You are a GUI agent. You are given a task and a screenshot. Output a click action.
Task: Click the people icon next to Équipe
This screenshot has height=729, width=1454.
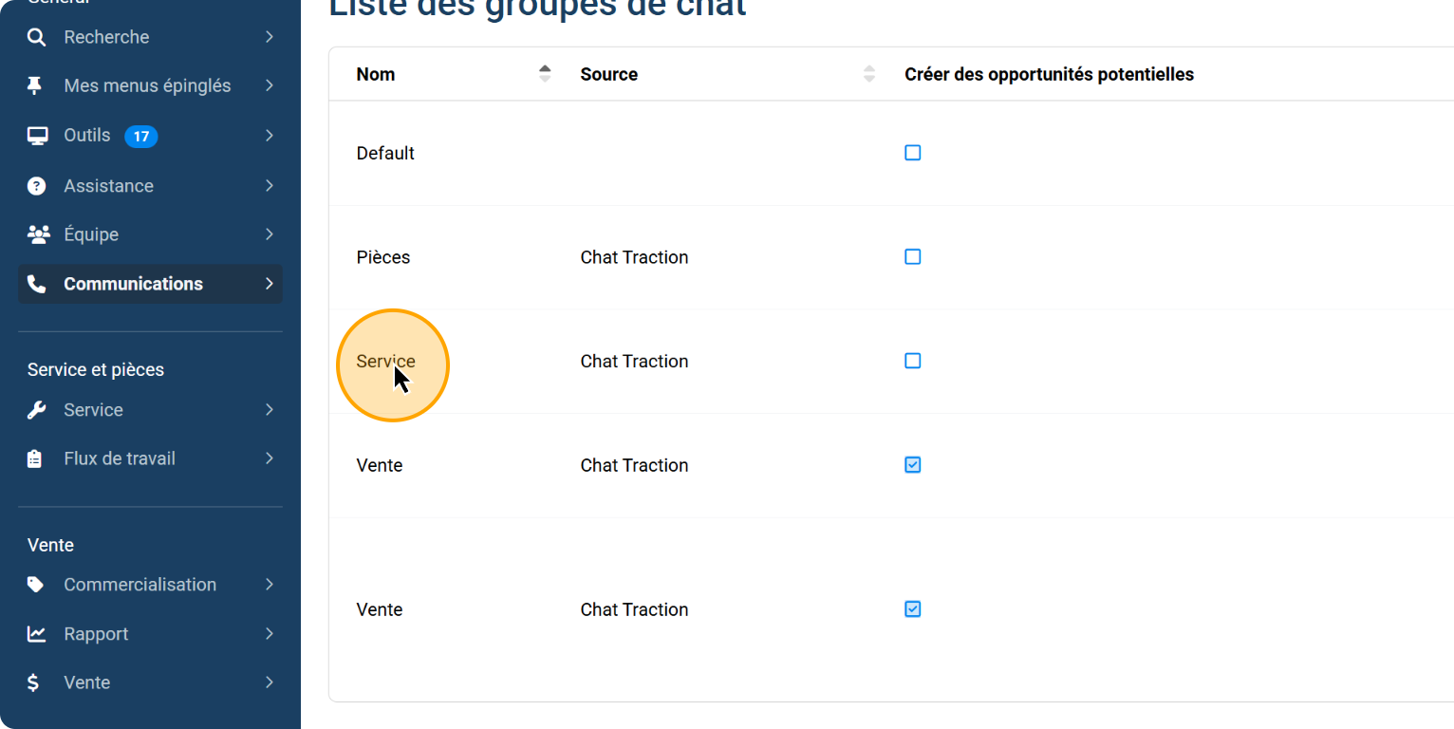[38, 234]
